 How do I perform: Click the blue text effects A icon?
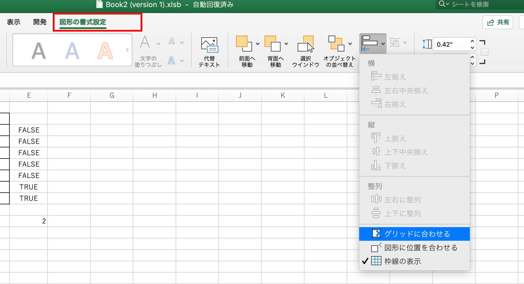click(x=171, y=60)
